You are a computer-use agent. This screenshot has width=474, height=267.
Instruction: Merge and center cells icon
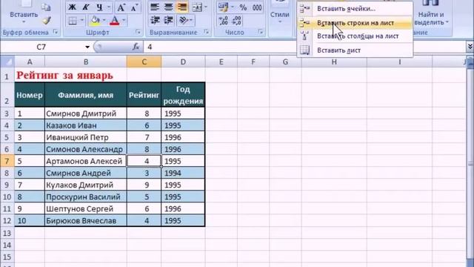click(197, 7)
